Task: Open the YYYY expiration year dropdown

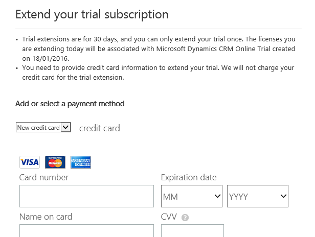Action: pyautogui.click(x=258, y=196)
